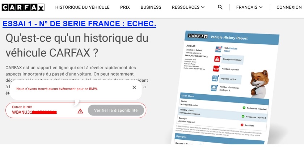Open Historique du véhicule menu item

[x=82, y=7]
